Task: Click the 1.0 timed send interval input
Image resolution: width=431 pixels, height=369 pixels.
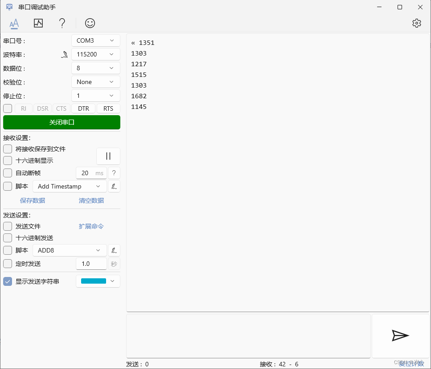Action: 91,264
